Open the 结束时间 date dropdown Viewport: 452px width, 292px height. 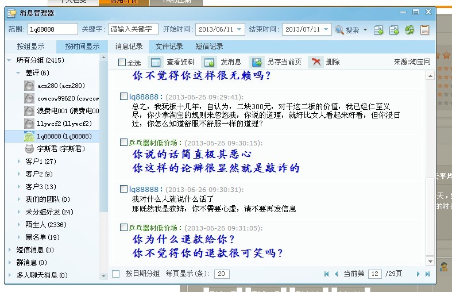click(326, 29)
